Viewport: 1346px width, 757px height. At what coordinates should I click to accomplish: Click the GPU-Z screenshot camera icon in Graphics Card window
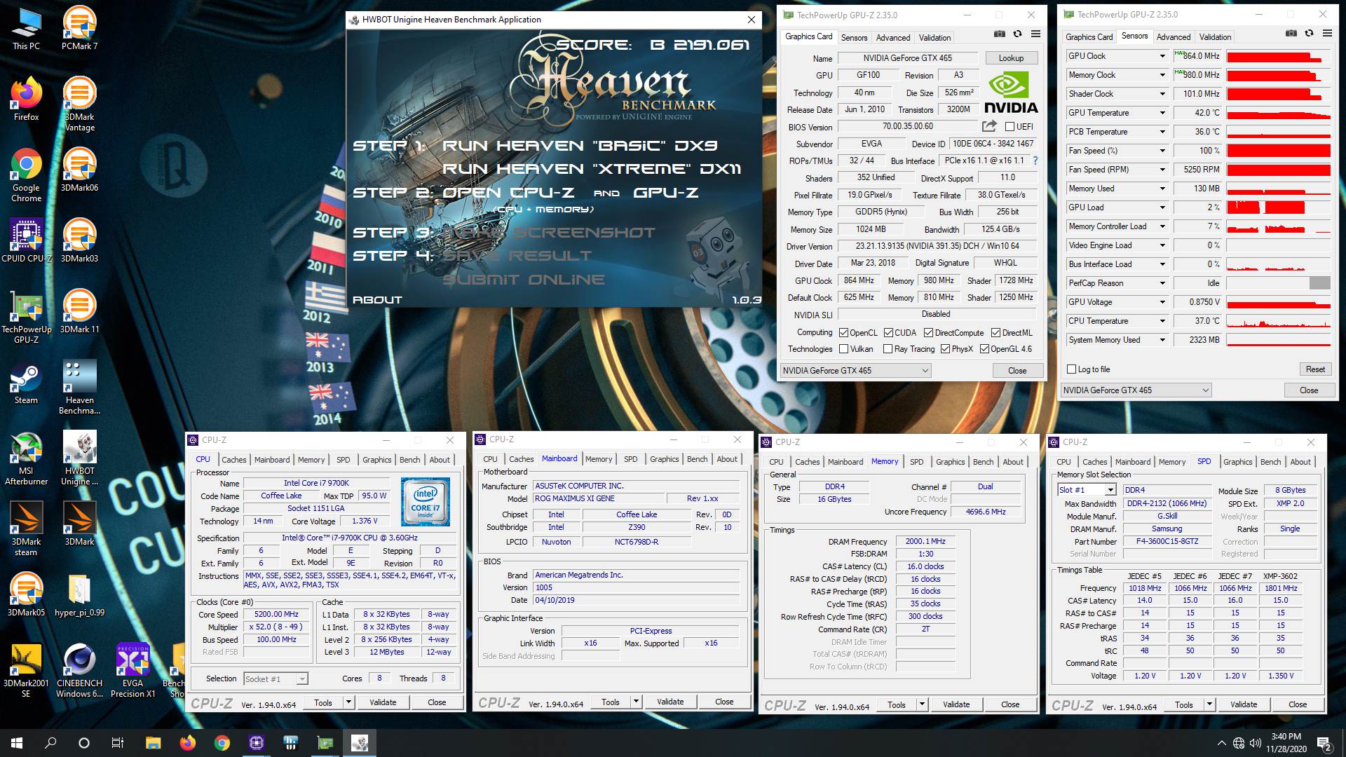pyautogui.click(x=999, y=34)
